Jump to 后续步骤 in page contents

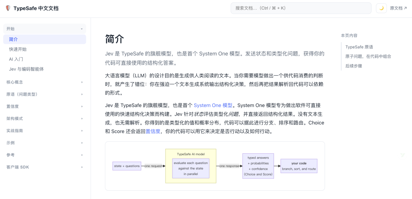(x=354, y=66)
